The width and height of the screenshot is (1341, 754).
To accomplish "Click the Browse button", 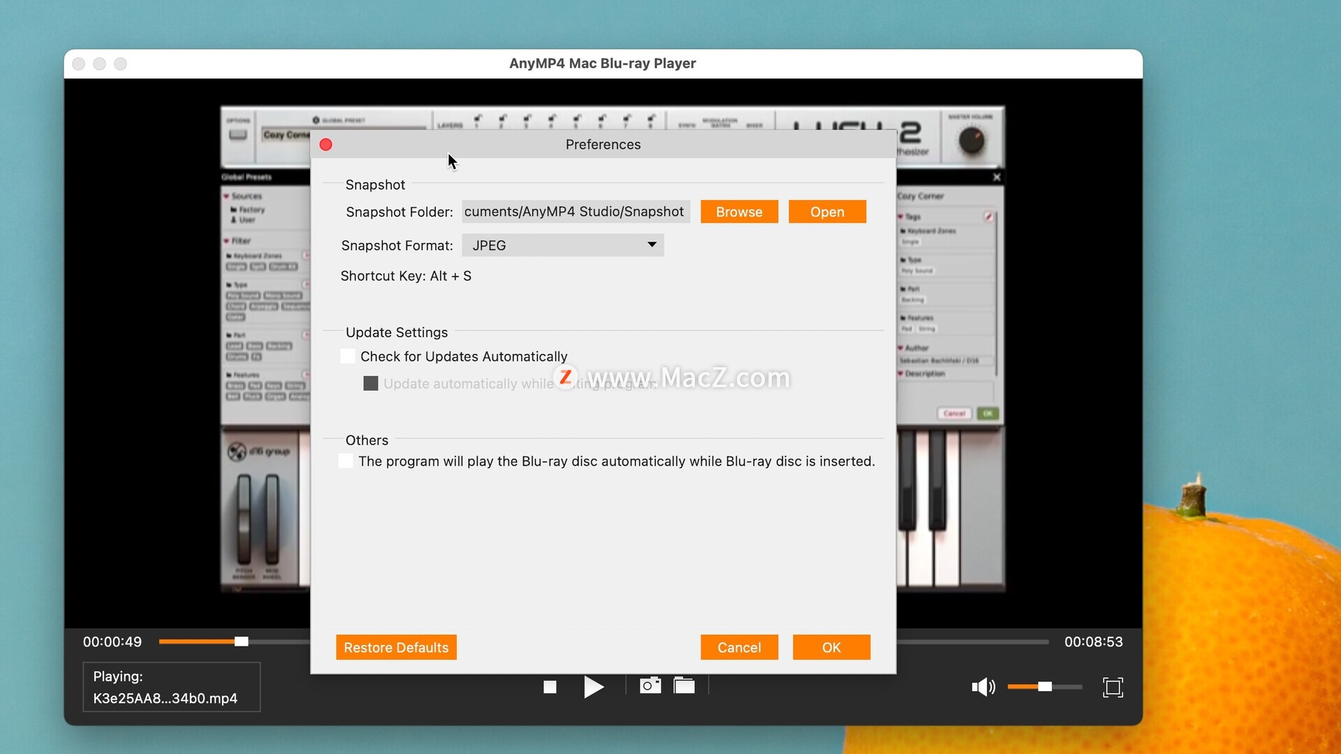I will point(739,212).
